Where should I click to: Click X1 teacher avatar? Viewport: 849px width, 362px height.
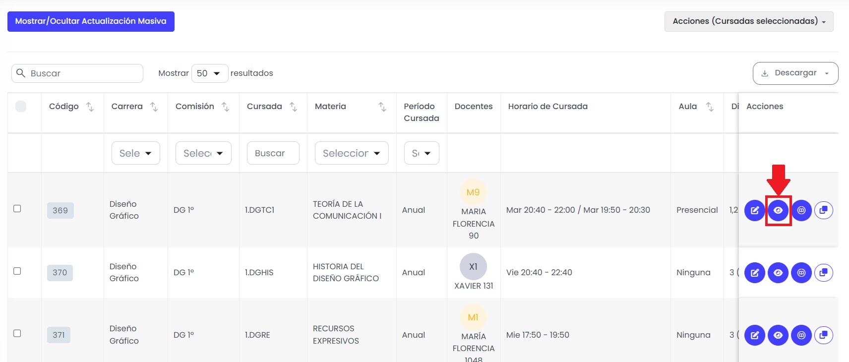click(x=473, y=267)
